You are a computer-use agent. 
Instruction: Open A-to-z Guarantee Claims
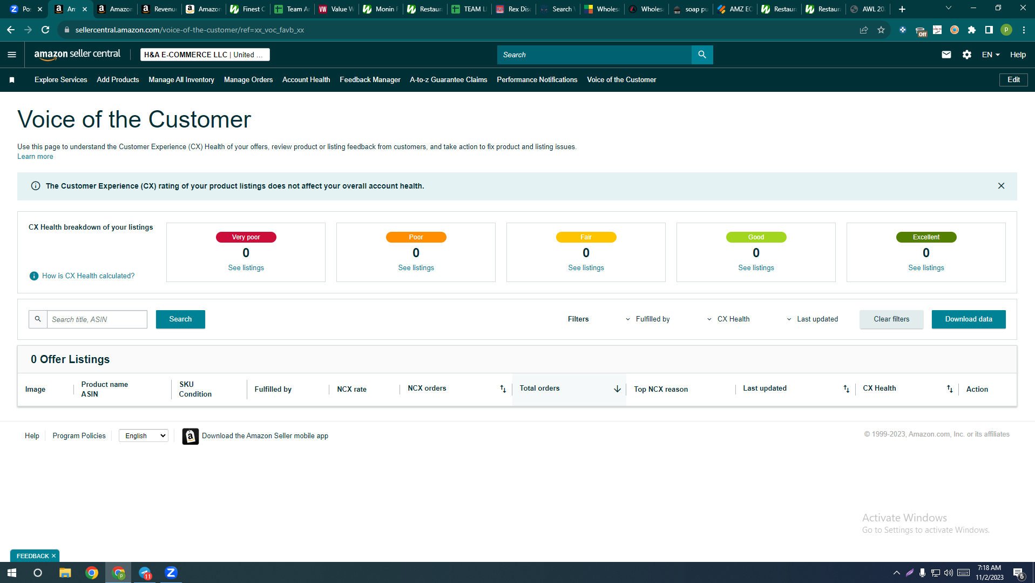coord(449,80)
